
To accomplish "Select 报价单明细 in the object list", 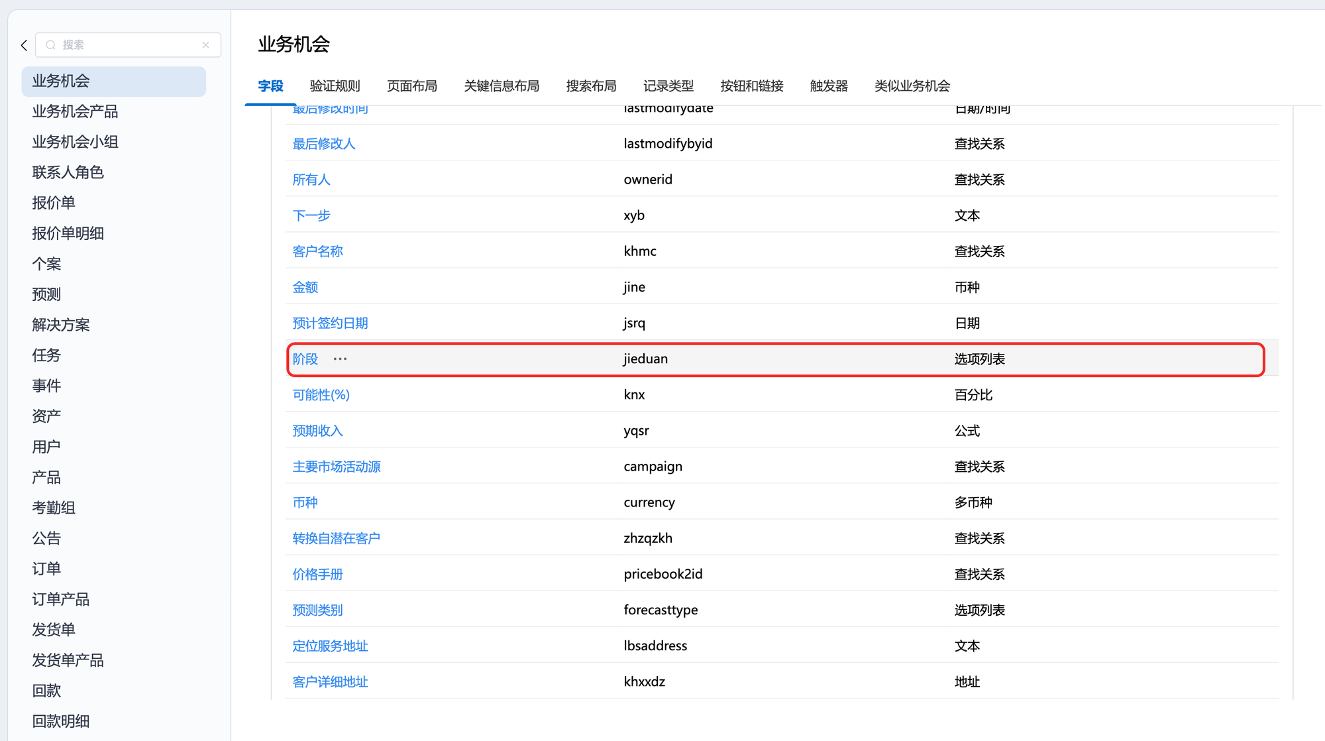I will point(68,233).
